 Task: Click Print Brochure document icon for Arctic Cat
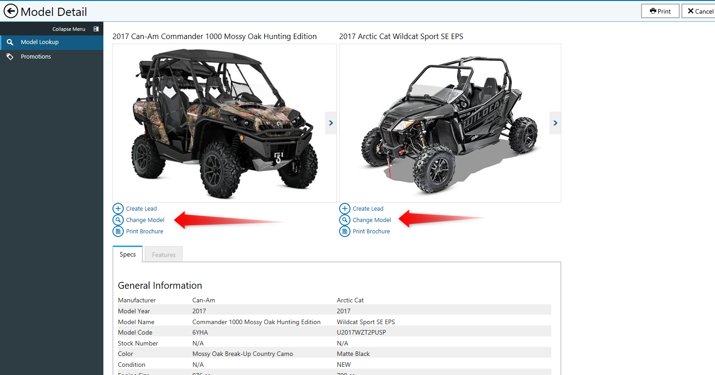[x=345, y=231]
